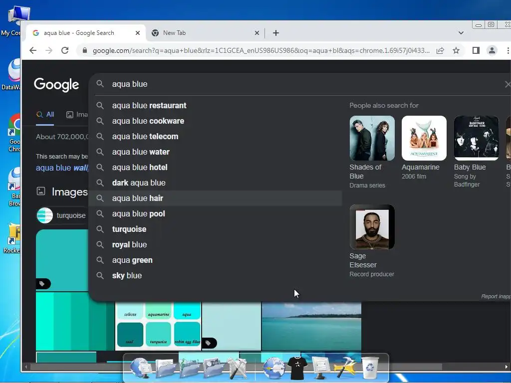511x383 pixels.
Task: Click the horizontal scrollbar left arrow
Action: [x=26, y=367]
